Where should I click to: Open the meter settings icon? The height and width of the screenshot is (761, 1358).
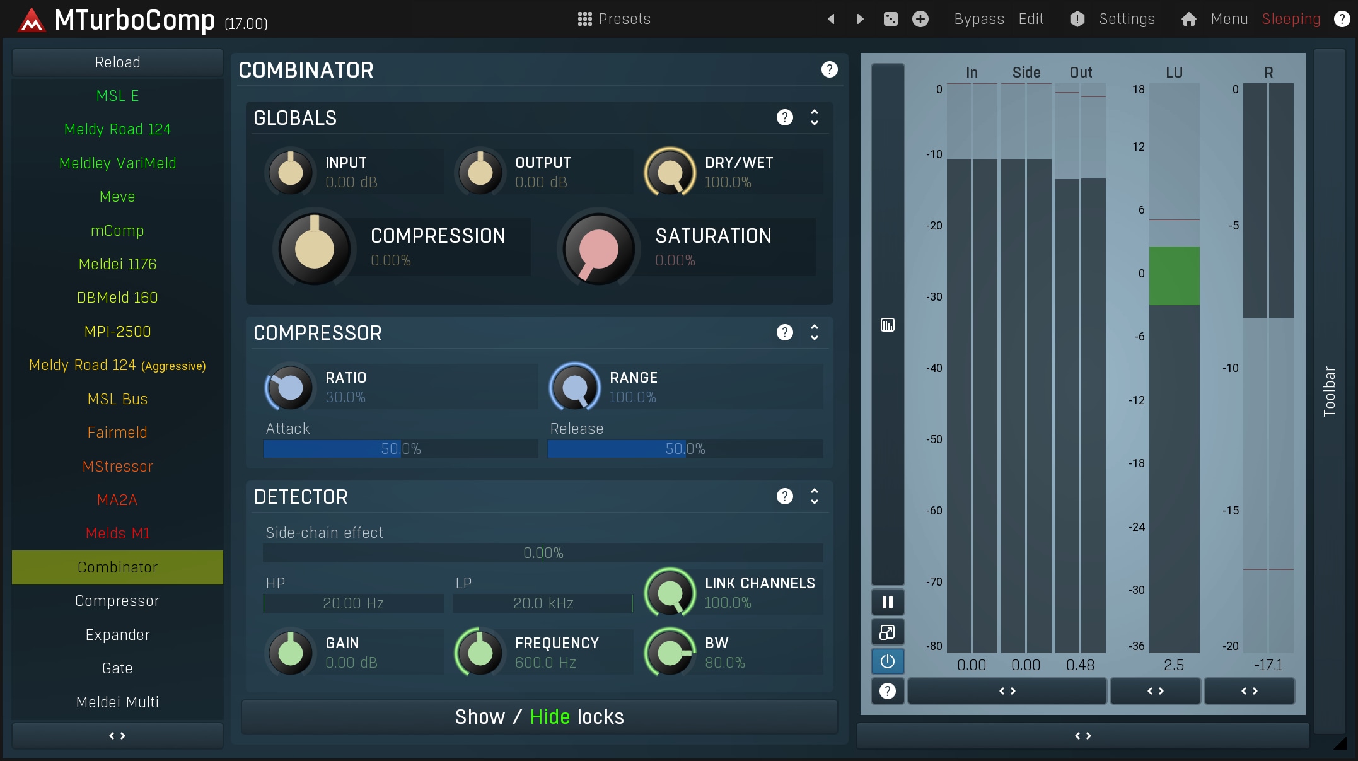pos(887,325)
